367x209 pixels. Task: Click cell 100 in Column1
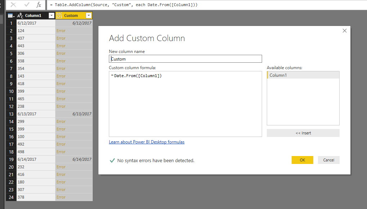coord(36,137)
